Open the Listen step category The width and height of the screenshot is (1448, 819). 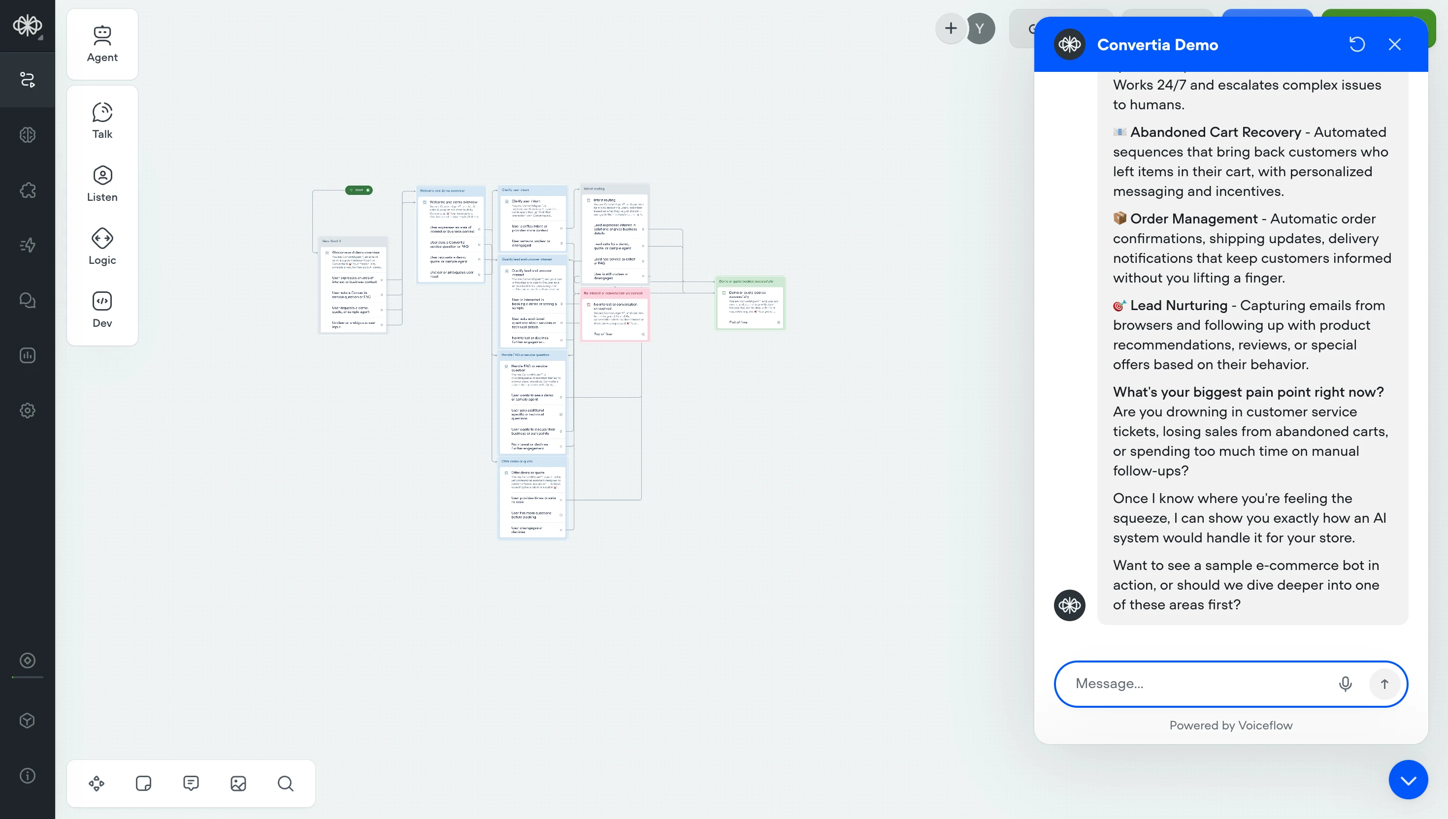[102, 184]
